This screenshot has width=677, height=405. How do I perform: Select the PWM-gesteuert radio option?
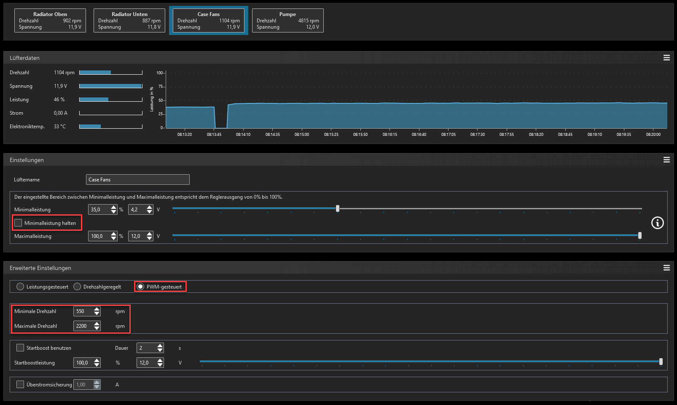(140, 287)
